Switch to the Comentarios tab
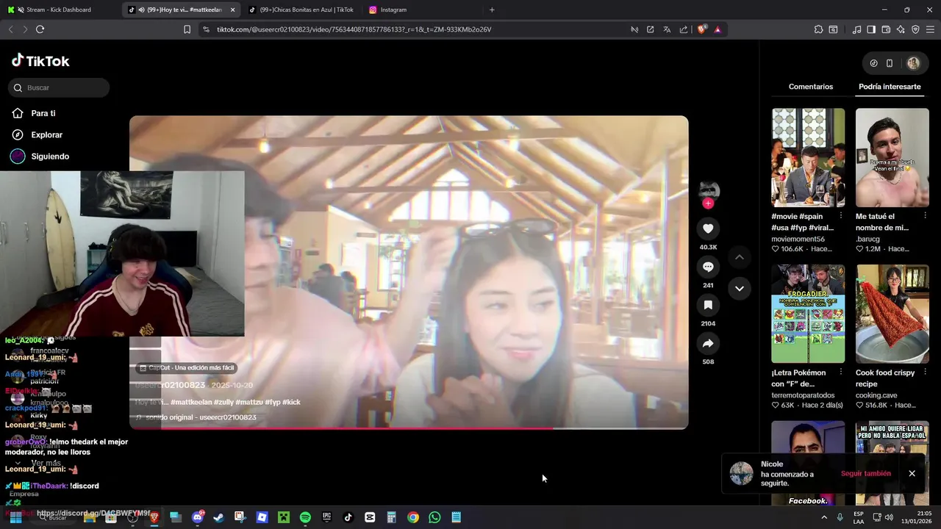The height and width of the screenshot is (529, 941). [x=811, y=87]
